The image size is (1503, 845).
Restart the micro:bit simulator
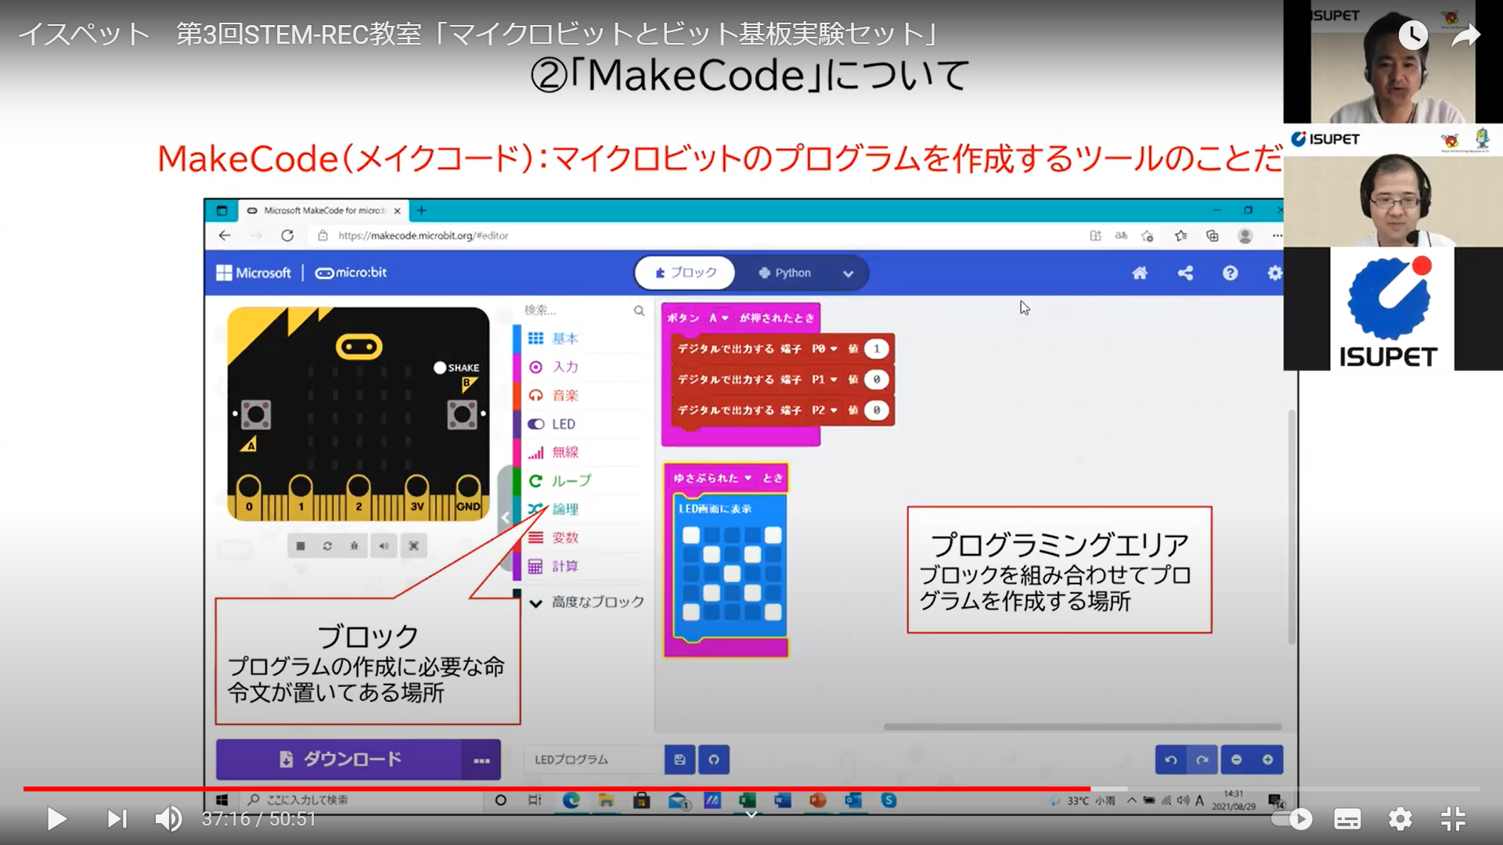click(327, 546)
